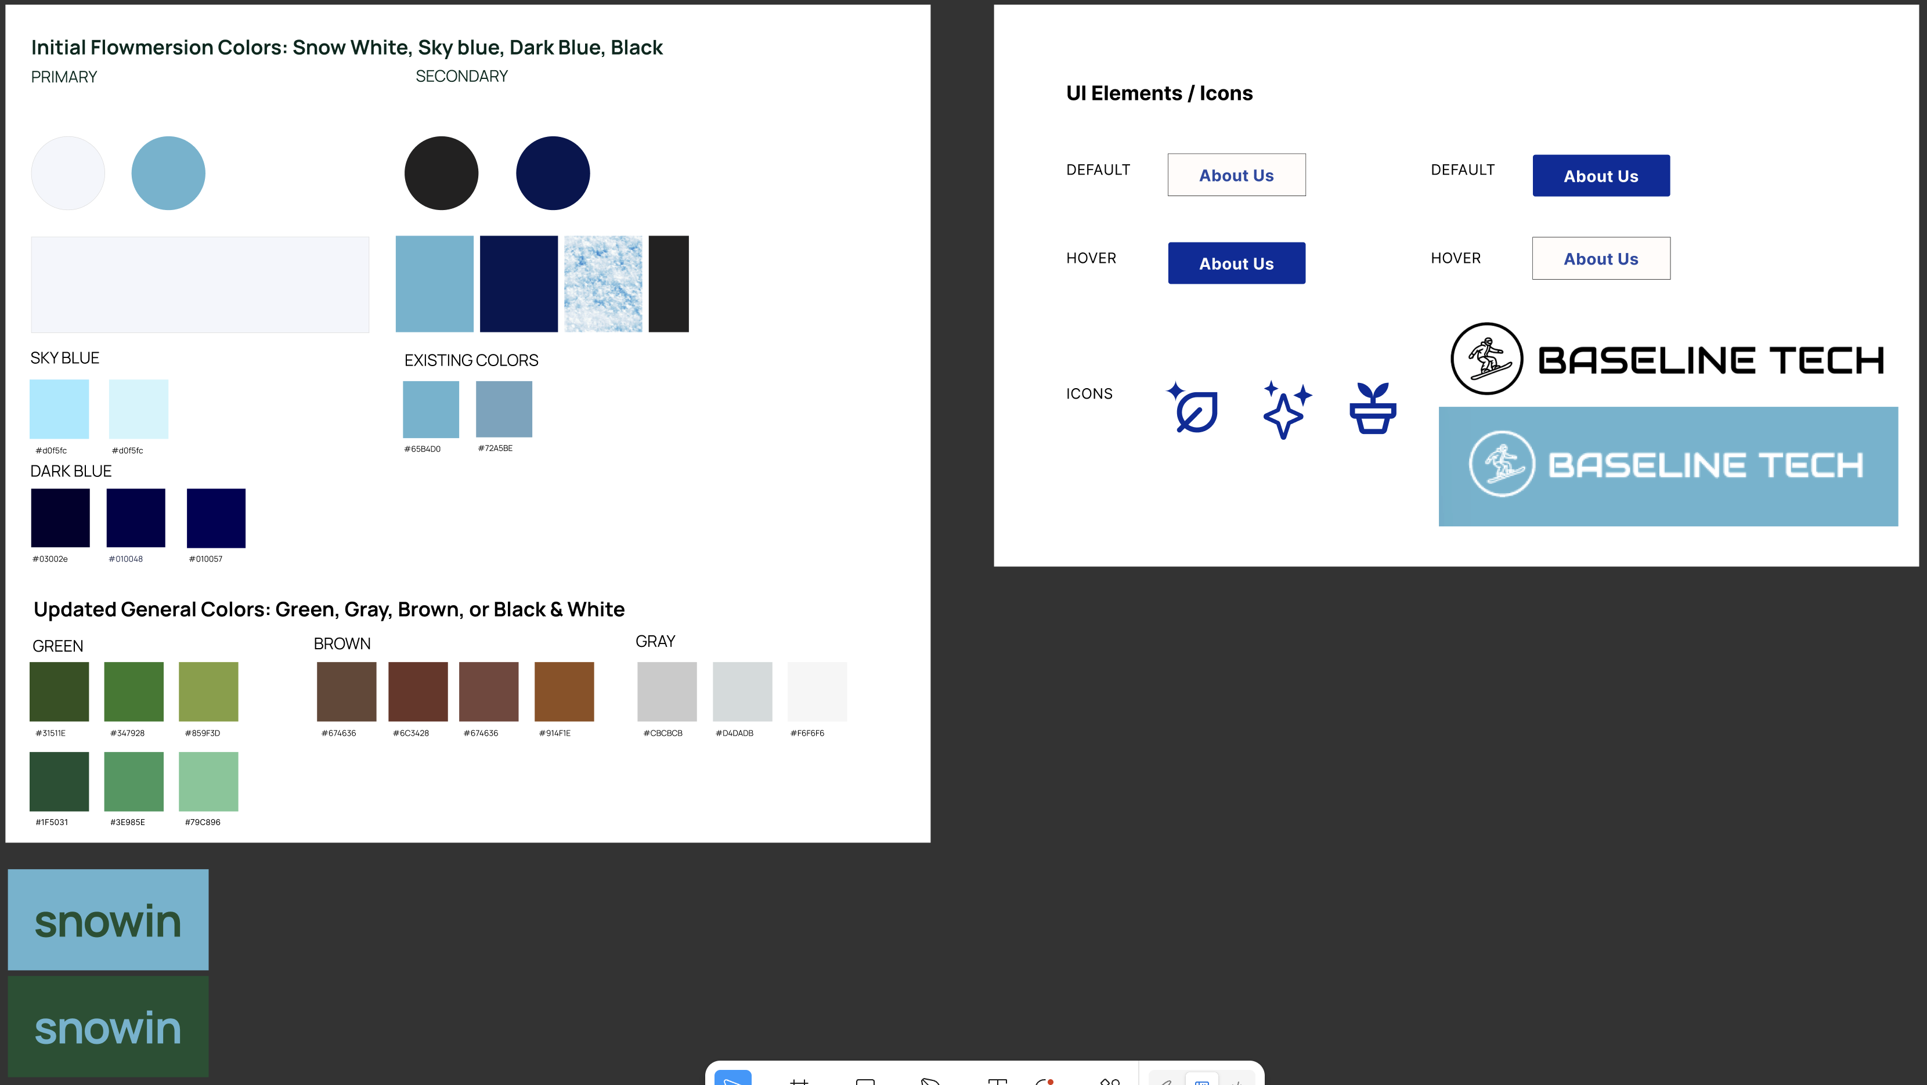
Task: Switch to Design mode in toolbar
Action: (1201, 1080)
